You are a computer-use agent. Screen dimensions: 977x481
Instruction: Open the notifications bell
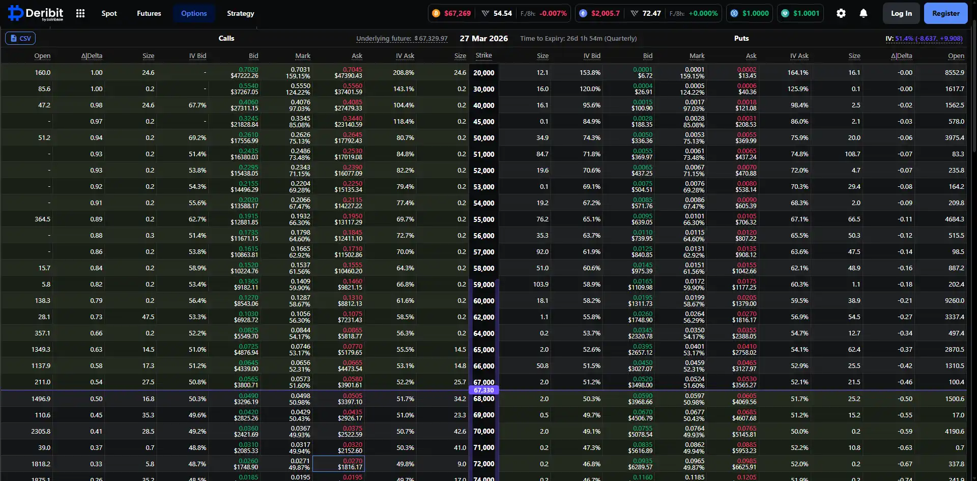coord(864,14)
